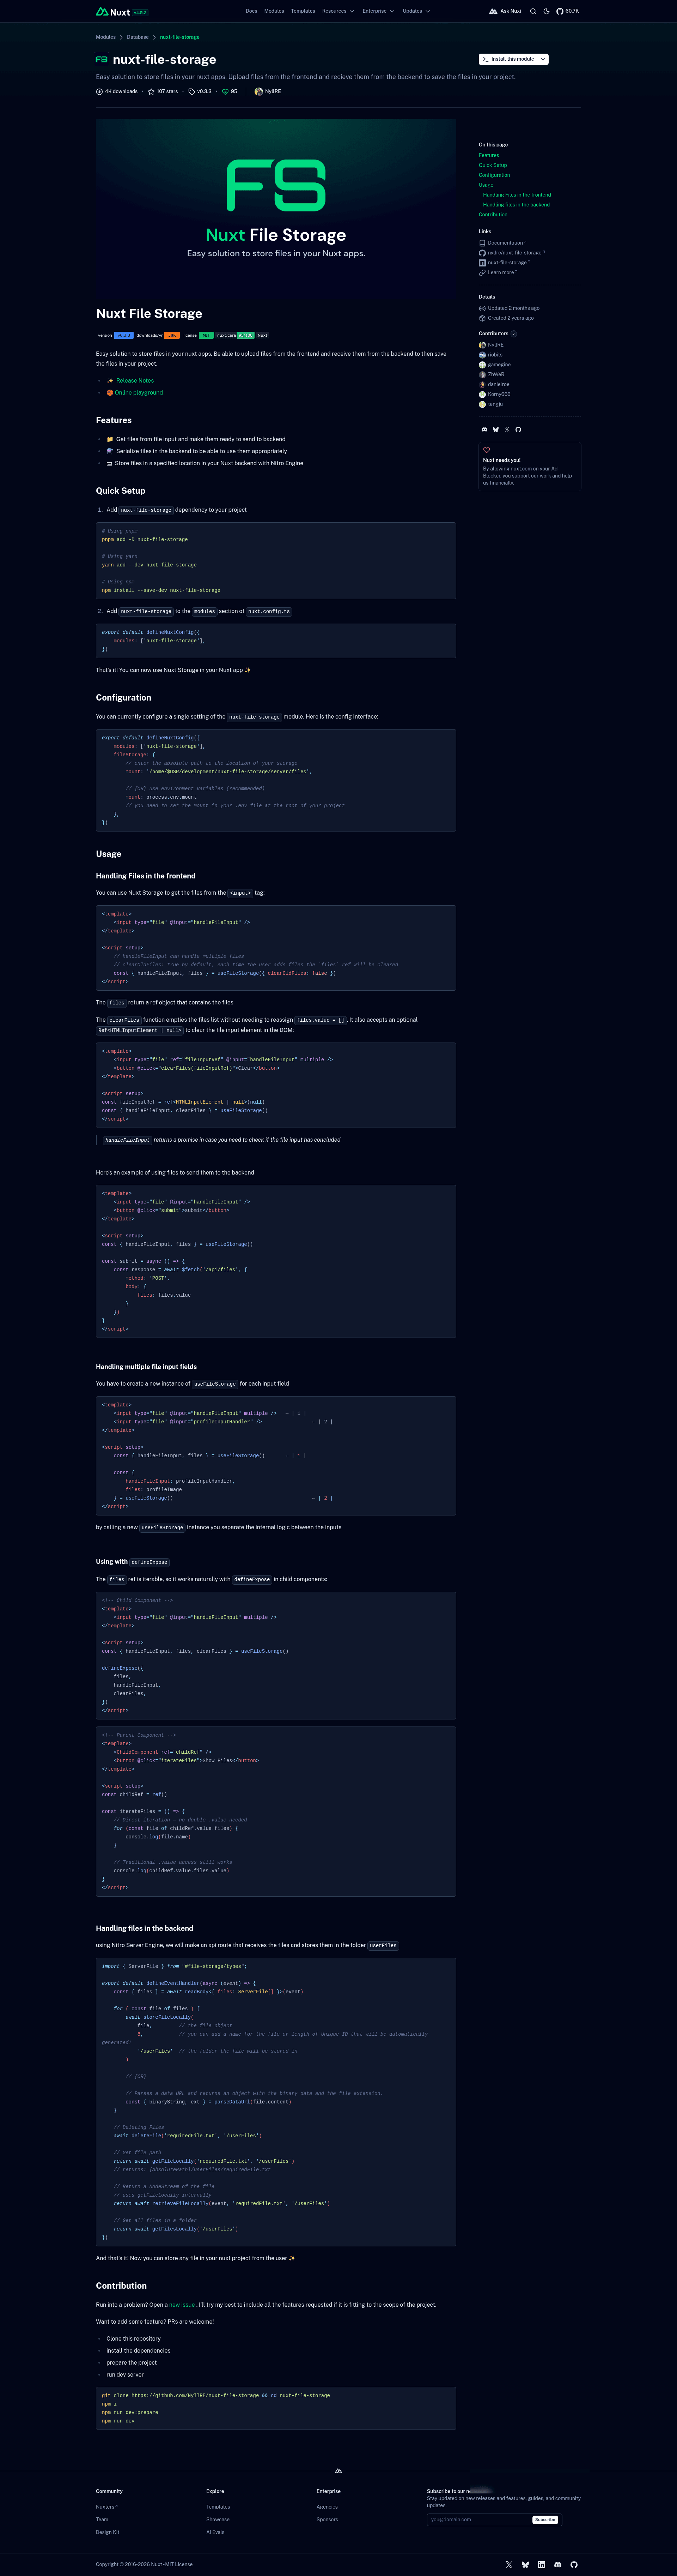Open the new issue link
This screenshot has height=2576, width=677.
pyautogui.click(x=182, y=2305)
